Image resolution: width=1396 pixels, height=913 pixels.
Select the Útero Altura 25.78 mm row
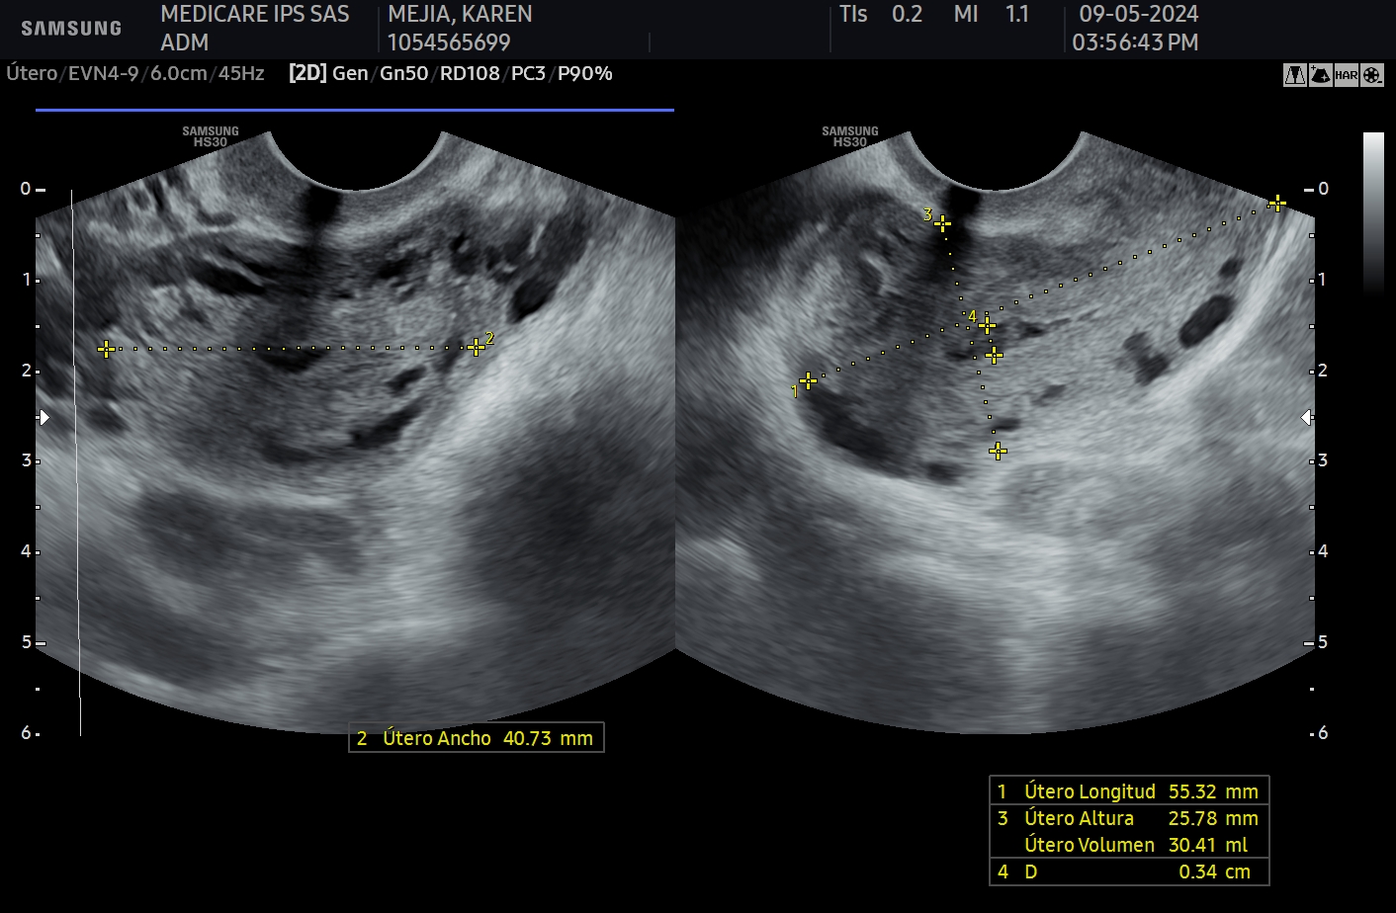[1128, 818]
